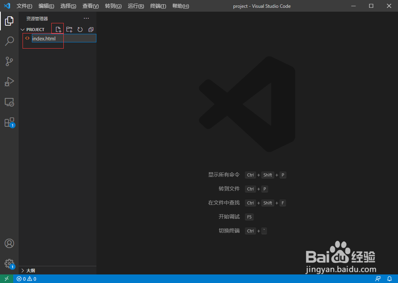The image size is (398, 283).
Task: Open the Remote Explorer view
Action: [9, 102]
